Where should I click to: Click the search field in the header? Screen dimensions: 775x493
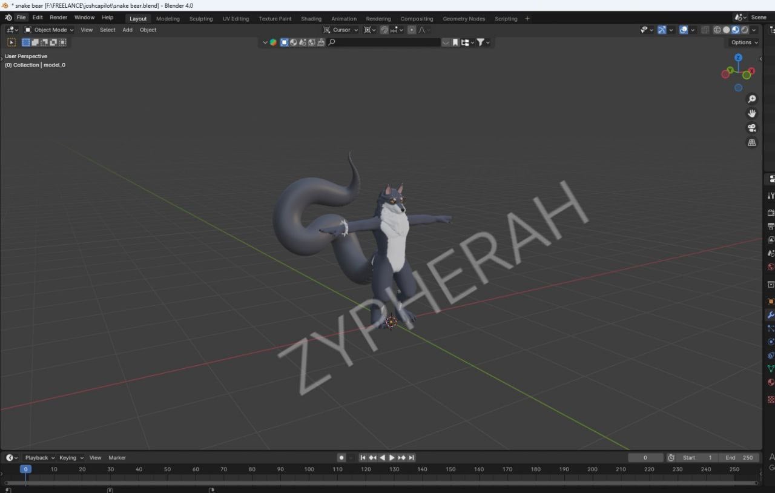pyautogui.click(x=383, y=42)
